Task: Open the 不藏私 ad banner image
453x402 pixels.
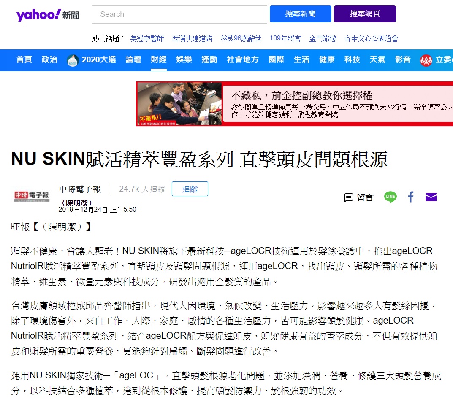Action: pos(179,104)
